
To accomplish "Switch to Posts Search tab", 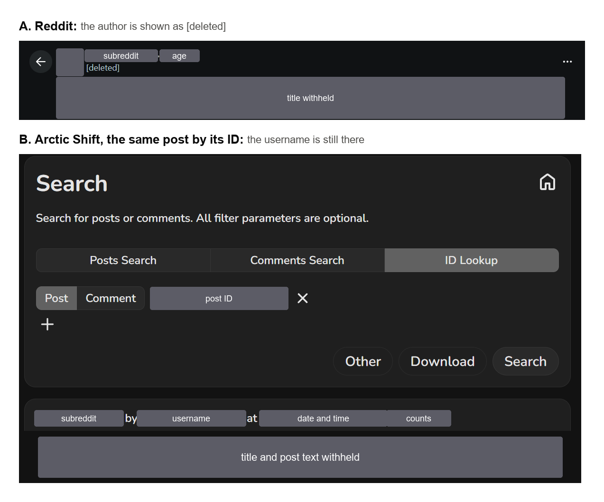I will [x=123, y=260].
